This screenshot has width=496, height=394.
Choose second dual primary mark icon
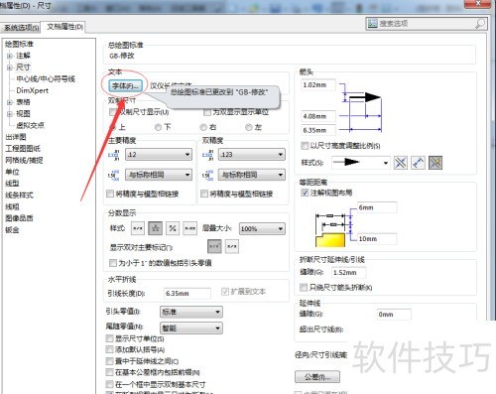pos(232,246)
